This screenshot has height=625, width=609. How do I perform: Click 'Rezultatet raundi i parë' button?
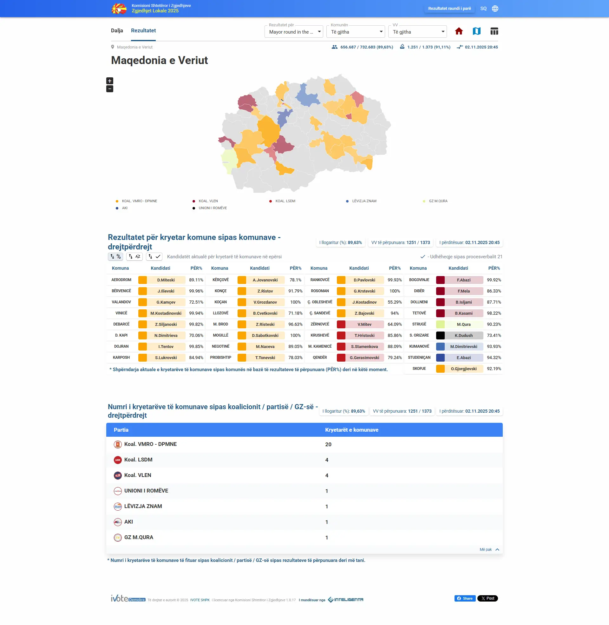point(449,9)
